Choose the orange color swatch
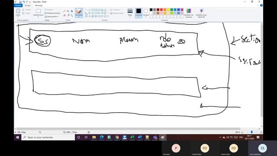Viewport: 277px width, 156px height. 165,10
